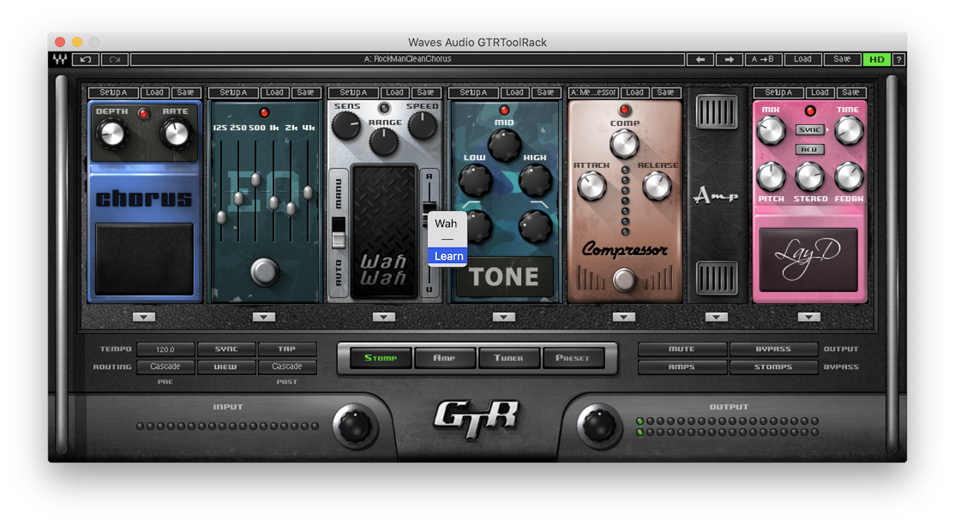Click the top toolbar Save button
The height and width of the screenshot is (526, 955).
tap(842, 59)
